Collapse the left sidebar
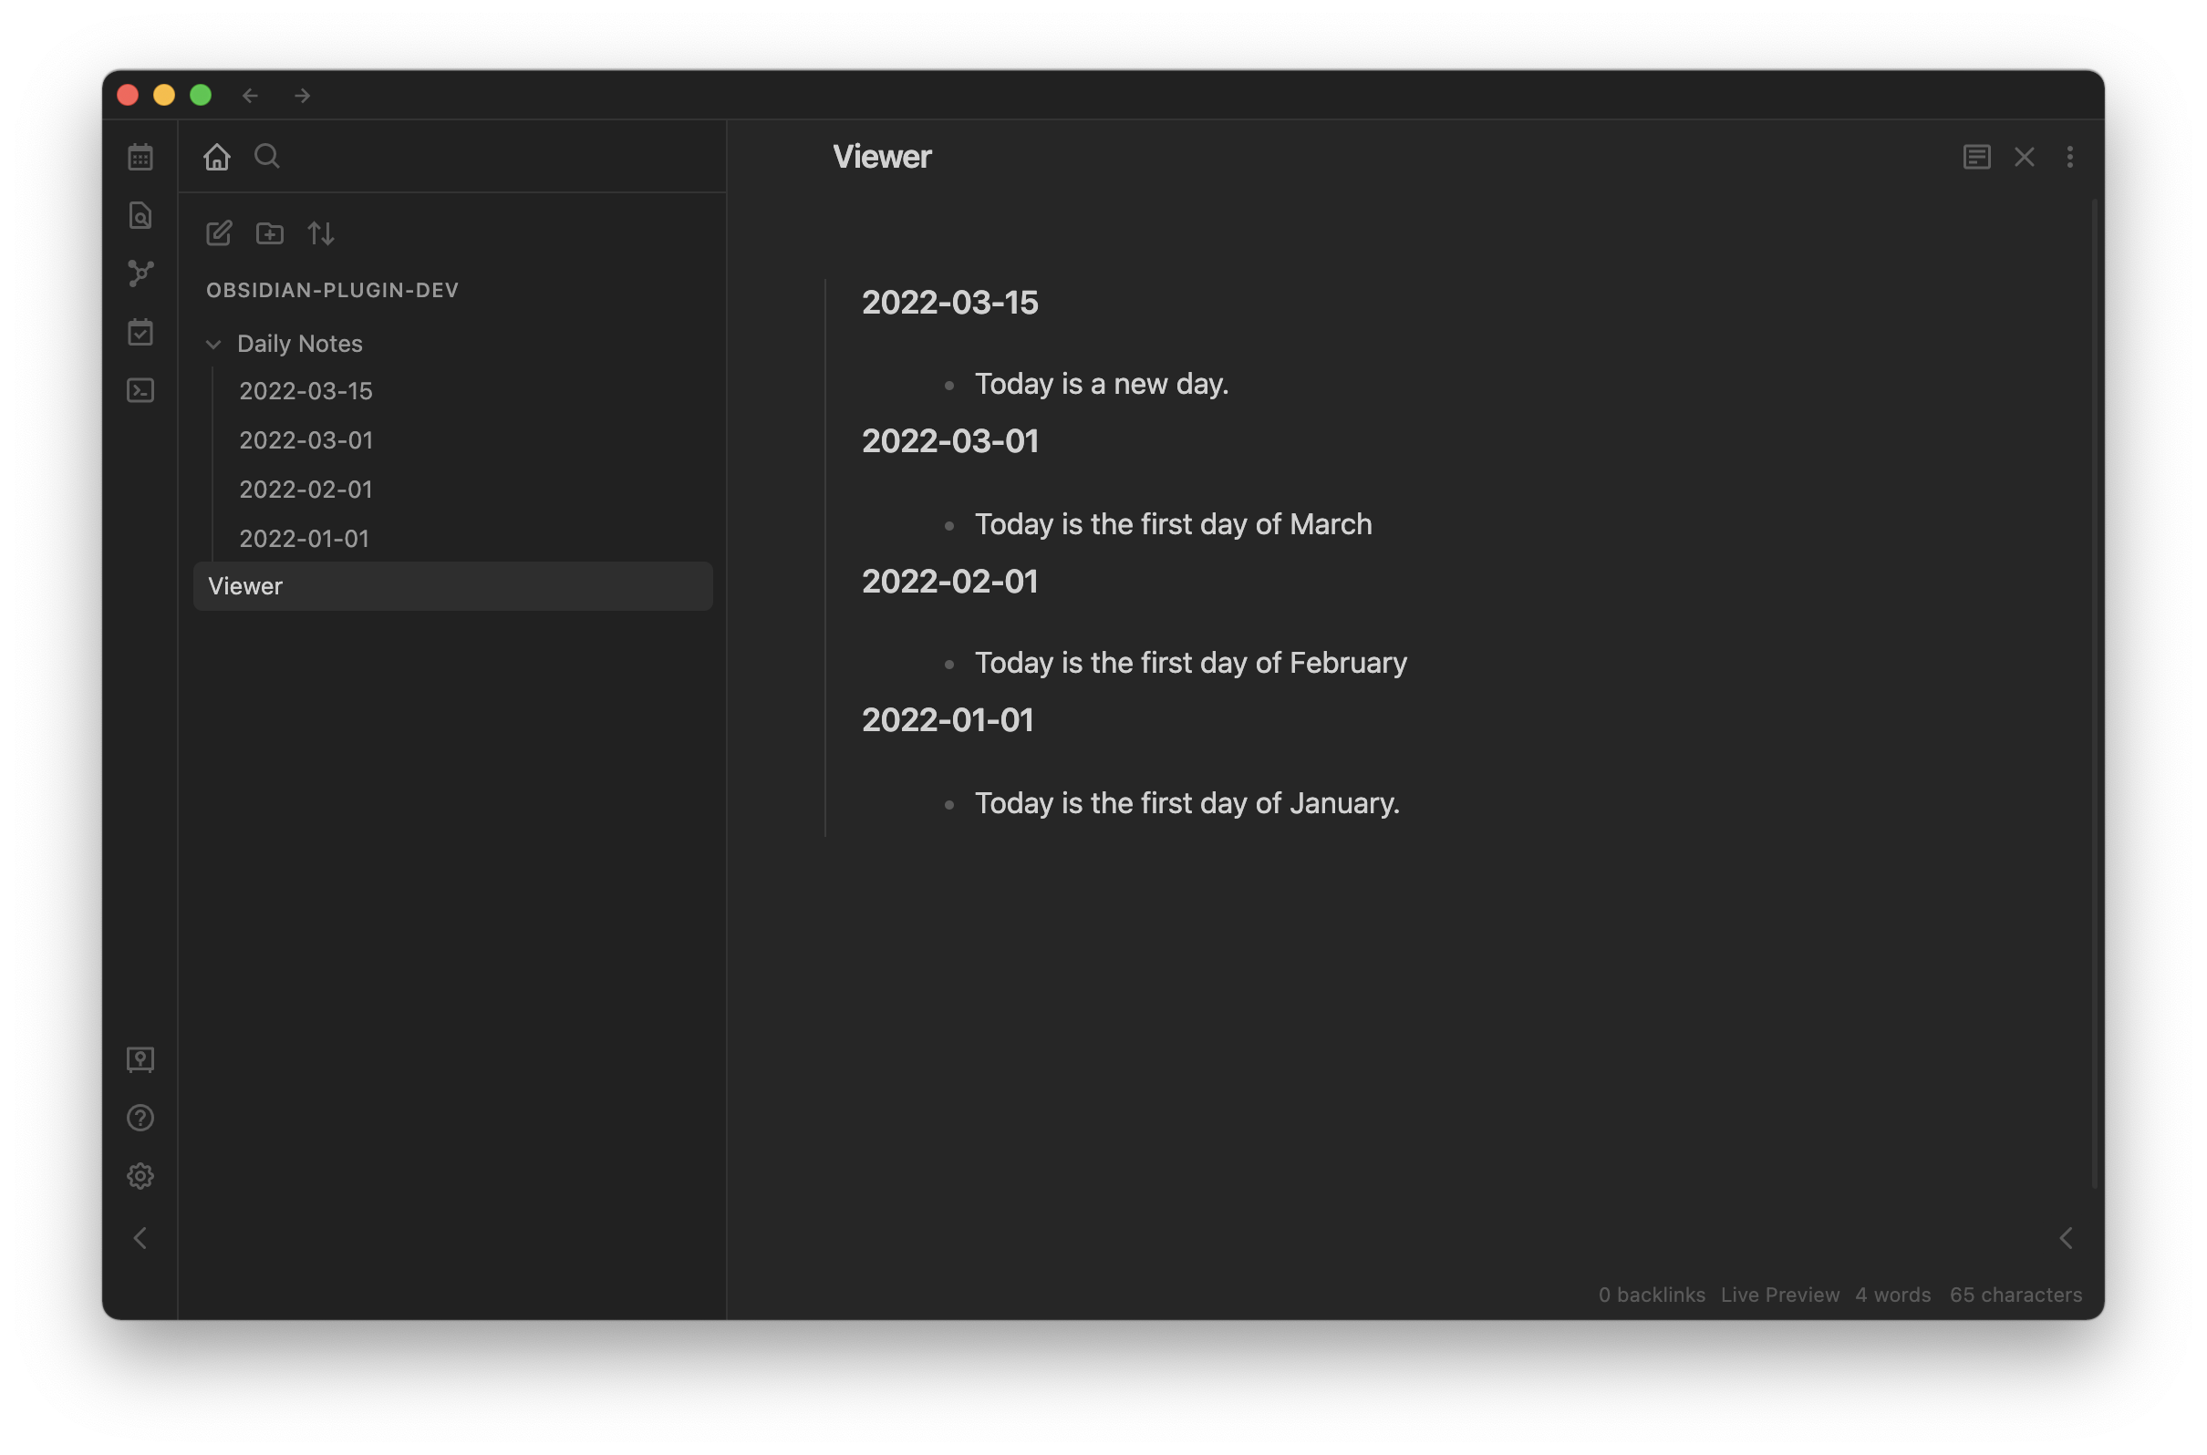 [140, 1238]
